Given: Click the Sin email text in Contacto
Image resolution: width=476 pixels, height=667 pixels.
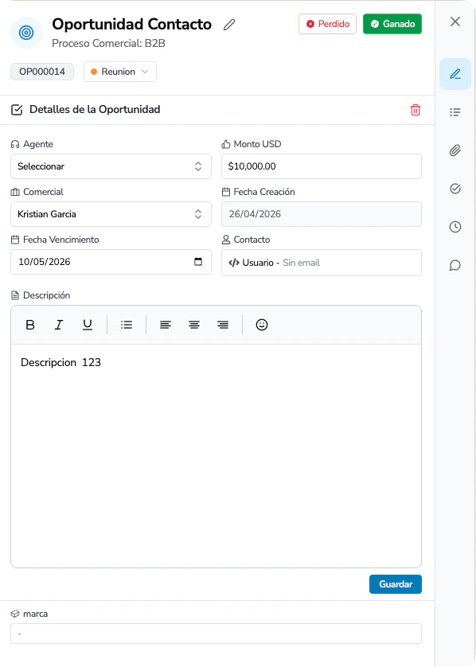Looking at the screenshot, I should pos(301,263).
